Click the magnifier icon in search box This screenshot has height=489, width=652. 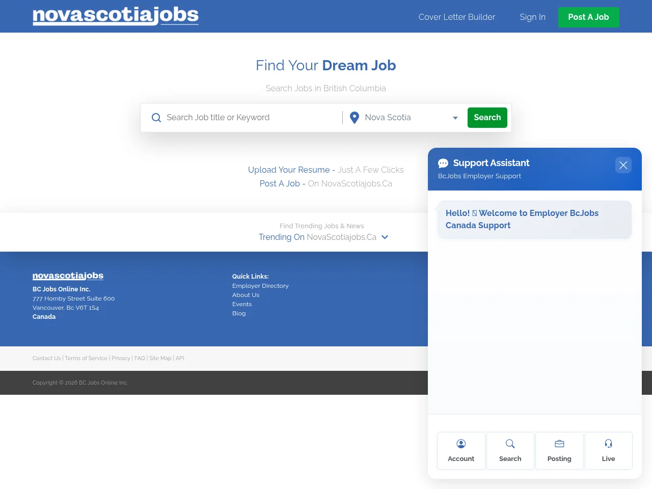pos(156,118)
